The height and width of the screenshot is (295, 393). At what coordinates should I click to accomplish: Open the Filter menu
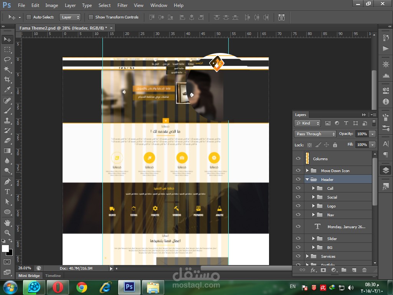click(x=122, y=5)
